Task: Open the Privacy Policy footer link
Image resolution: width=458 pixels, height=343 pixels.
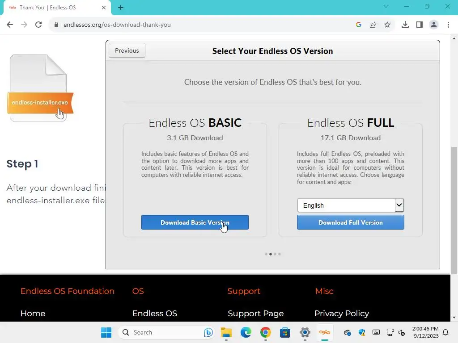Action: (x=341, y=313)
